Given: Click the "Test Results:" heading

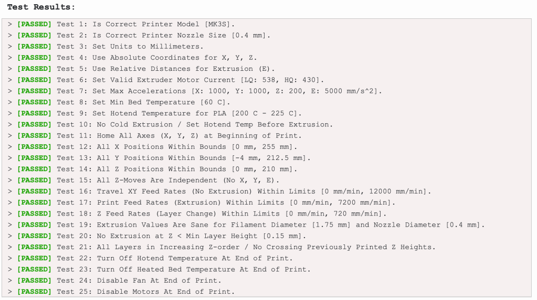Looking at the screenshot, I should [x=41, y=7].
